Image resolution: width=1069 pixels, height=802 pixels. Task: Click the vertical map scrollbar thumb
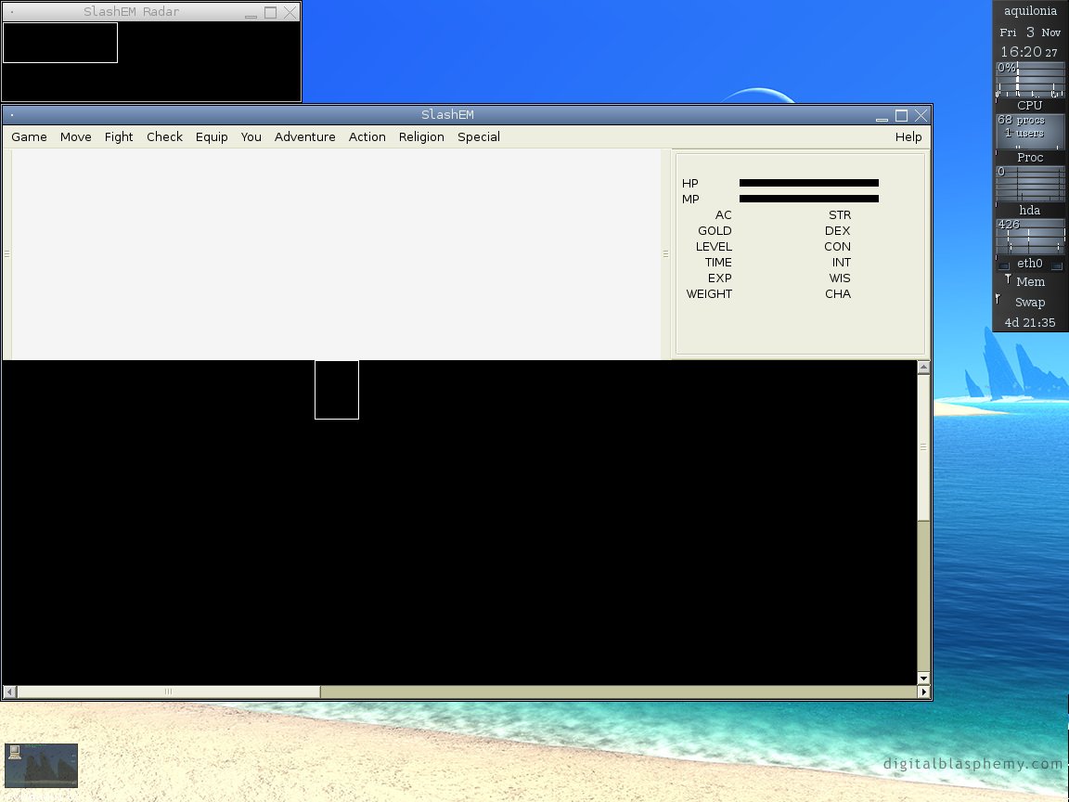pos(923,446)
